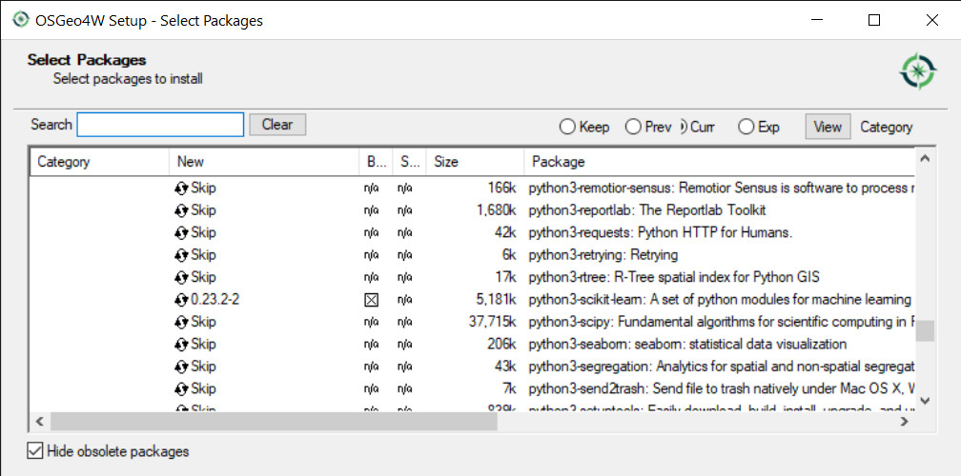This screenshot has width=961, height=476.
Task: Click the 37,715k size value
Action: tap(493, 322)
